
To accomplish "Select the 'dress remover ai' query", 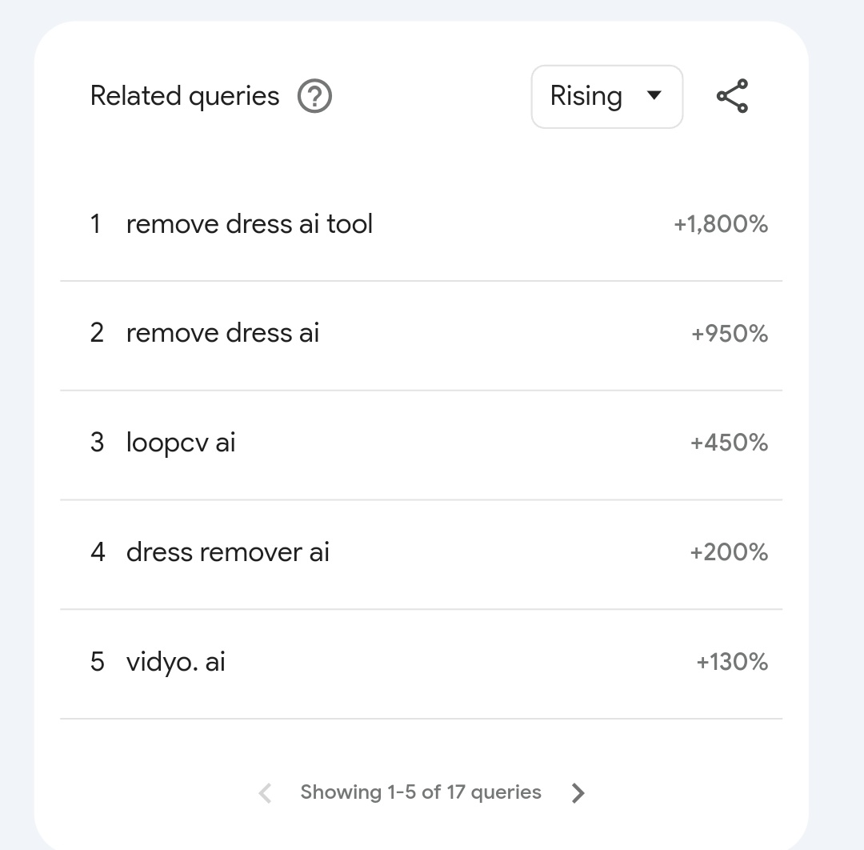I will coord(228,552).
